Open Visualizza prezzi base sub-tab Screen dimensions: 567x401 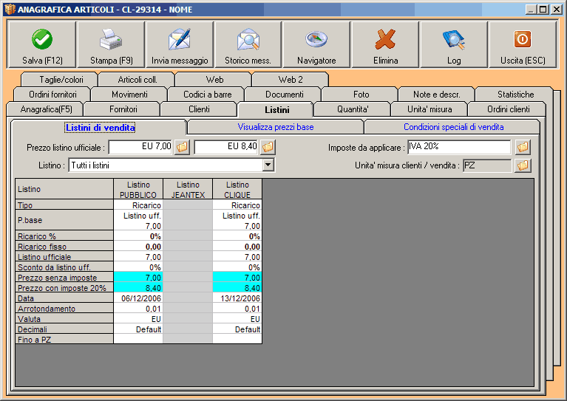point(276,127)
